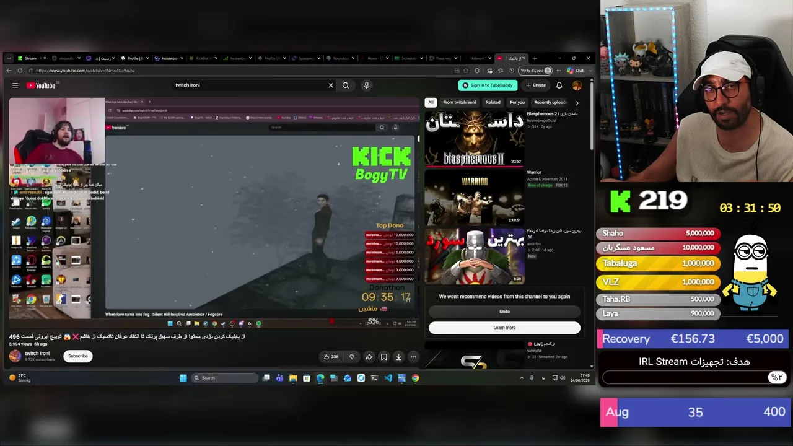Viewport: 793px width, 446px height.
Task: Open the 8:28 knight helmet video thumbnail
Action: [475, 256]
